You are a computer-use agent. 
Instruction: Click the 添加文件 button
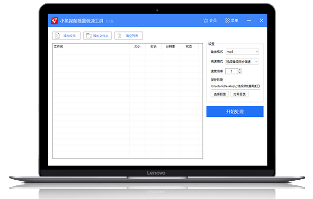point(66,36)
